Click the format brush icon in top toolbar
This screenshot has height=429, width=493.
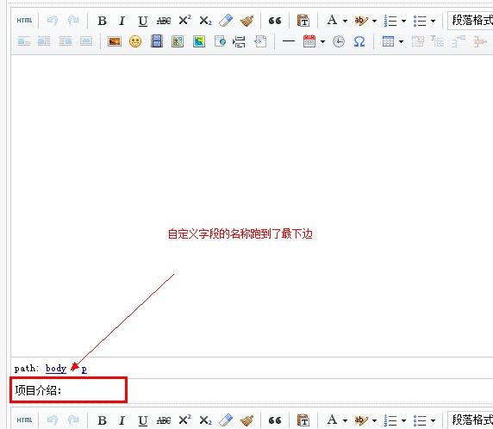246,21
